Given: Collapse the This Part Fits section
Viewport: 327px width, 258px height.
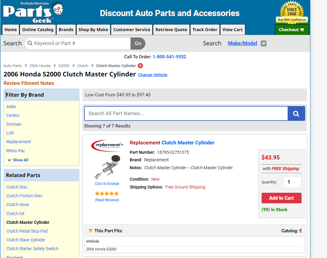Looking at the screenshot, I should pyautogui.click(x=91, y=231).
